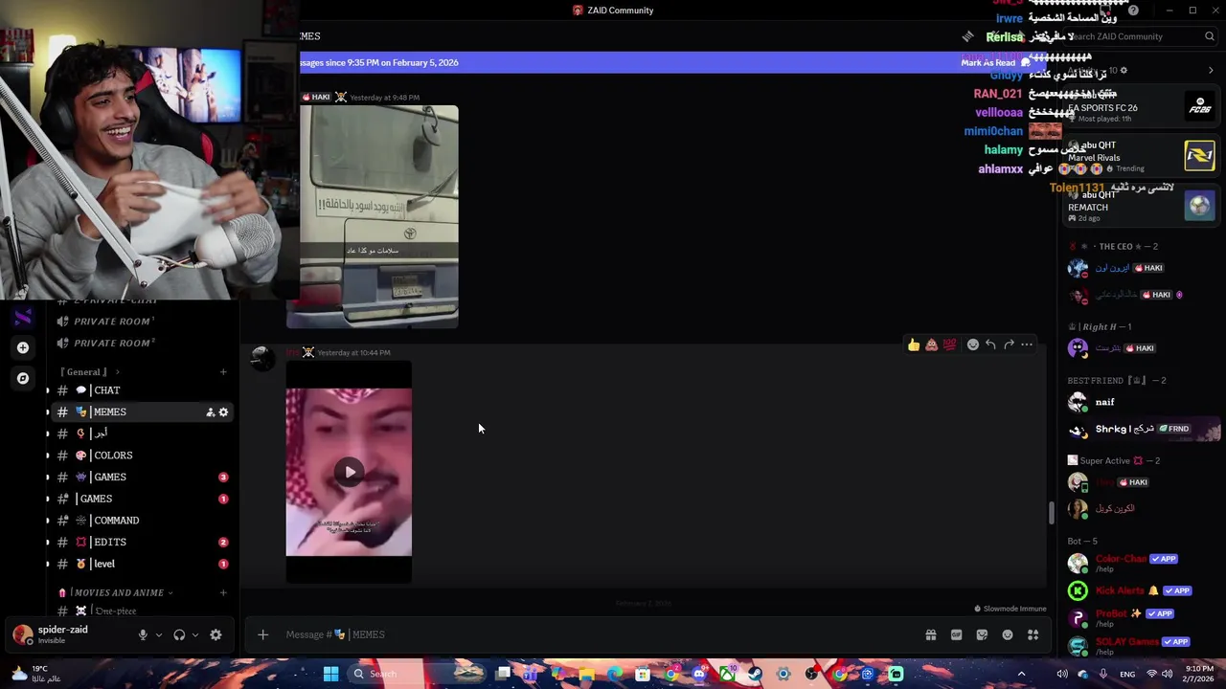This screenshot has width=1226, height=689.
Task: Switch ENG input language indicator
Action: click(1127, 674)
